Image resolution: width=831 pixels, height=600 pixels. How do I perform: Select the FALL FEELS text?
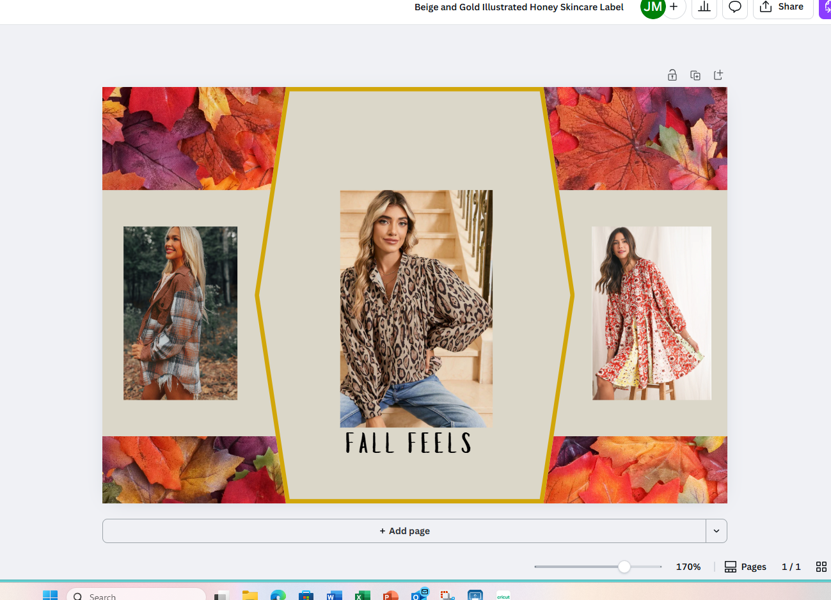pos(408,443)
